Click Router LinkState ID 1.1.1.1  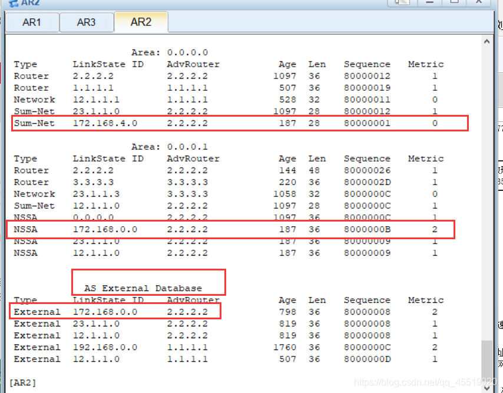coord(93,88)
